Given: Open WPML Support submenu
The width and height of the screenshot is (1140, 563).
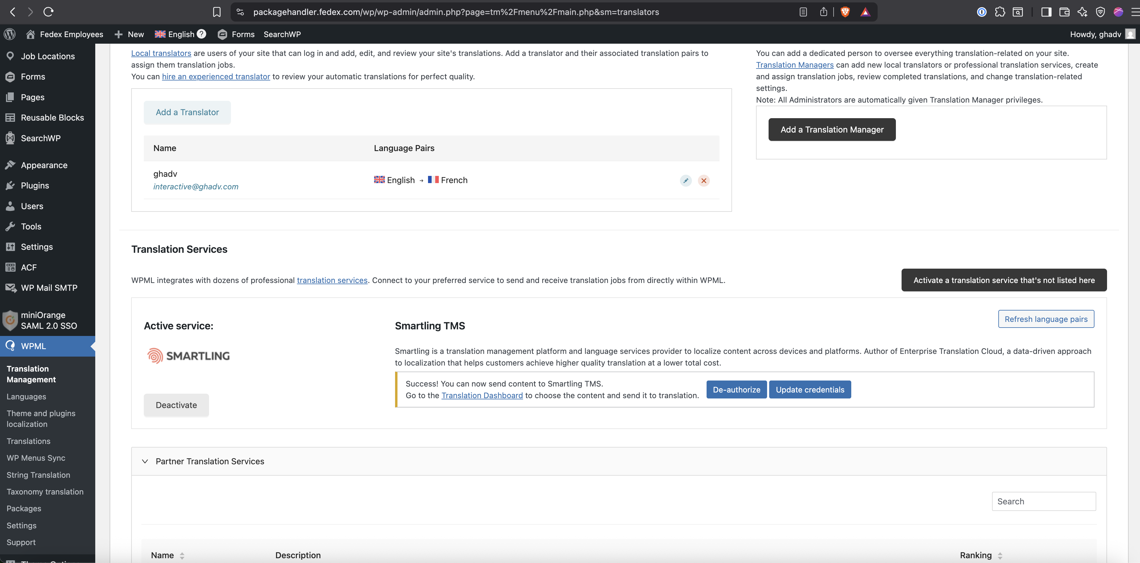Looking at the screenshot, I should (21, 542).
